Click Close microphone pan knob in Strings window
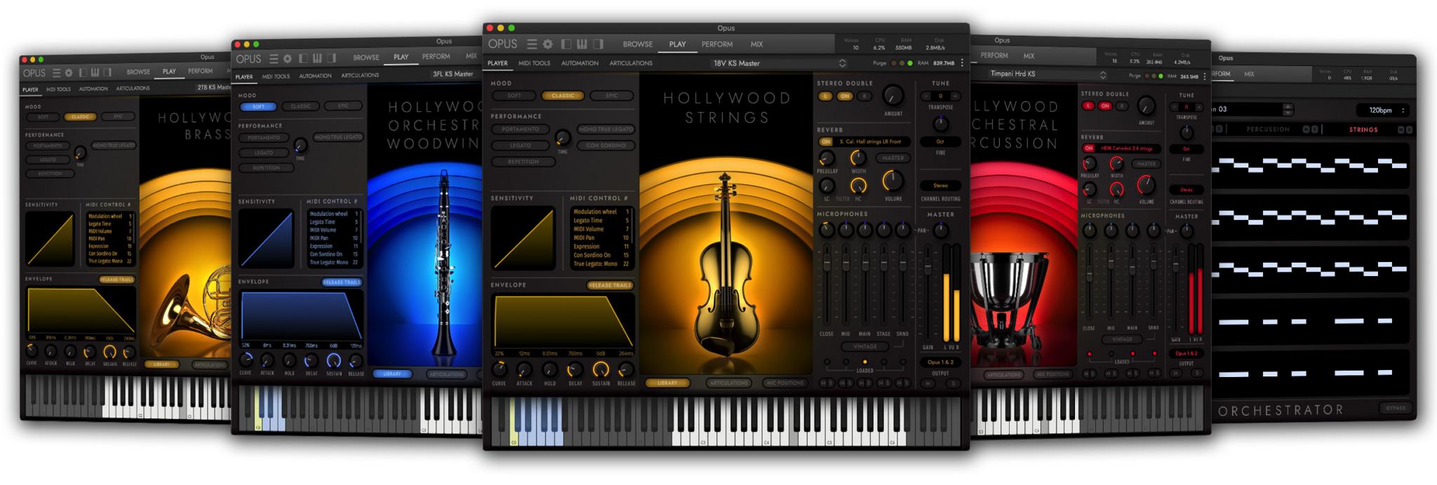Viewport: 1437px width, 485px height. coord(827,230)
